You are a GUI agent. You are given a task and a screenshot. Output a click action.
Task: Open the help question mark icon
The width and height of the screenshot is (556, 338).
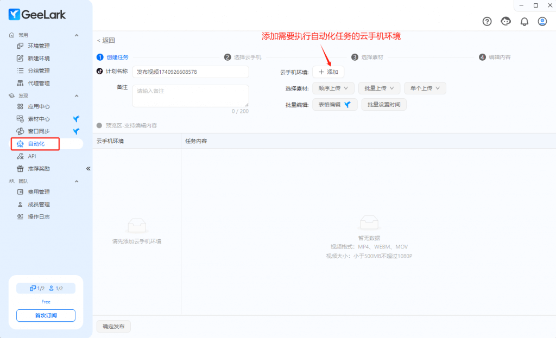pyautogui.click(x=487, y=21)
